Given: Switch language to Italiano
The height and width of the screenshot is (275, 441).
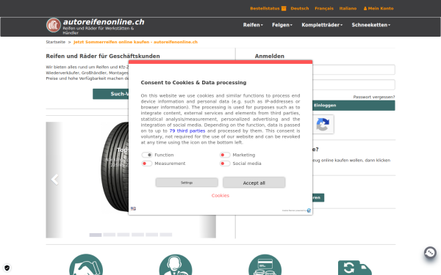Looking at the screenshot, I should [348, 8].
